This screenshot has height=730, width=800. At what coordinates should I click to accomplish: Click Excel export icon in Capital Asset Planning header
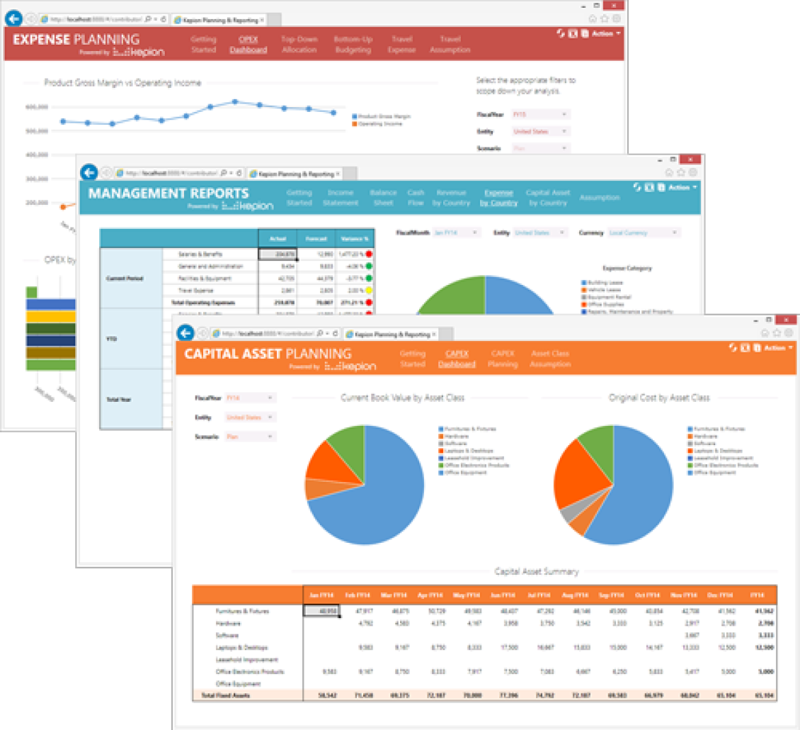[x=745, y=347]
